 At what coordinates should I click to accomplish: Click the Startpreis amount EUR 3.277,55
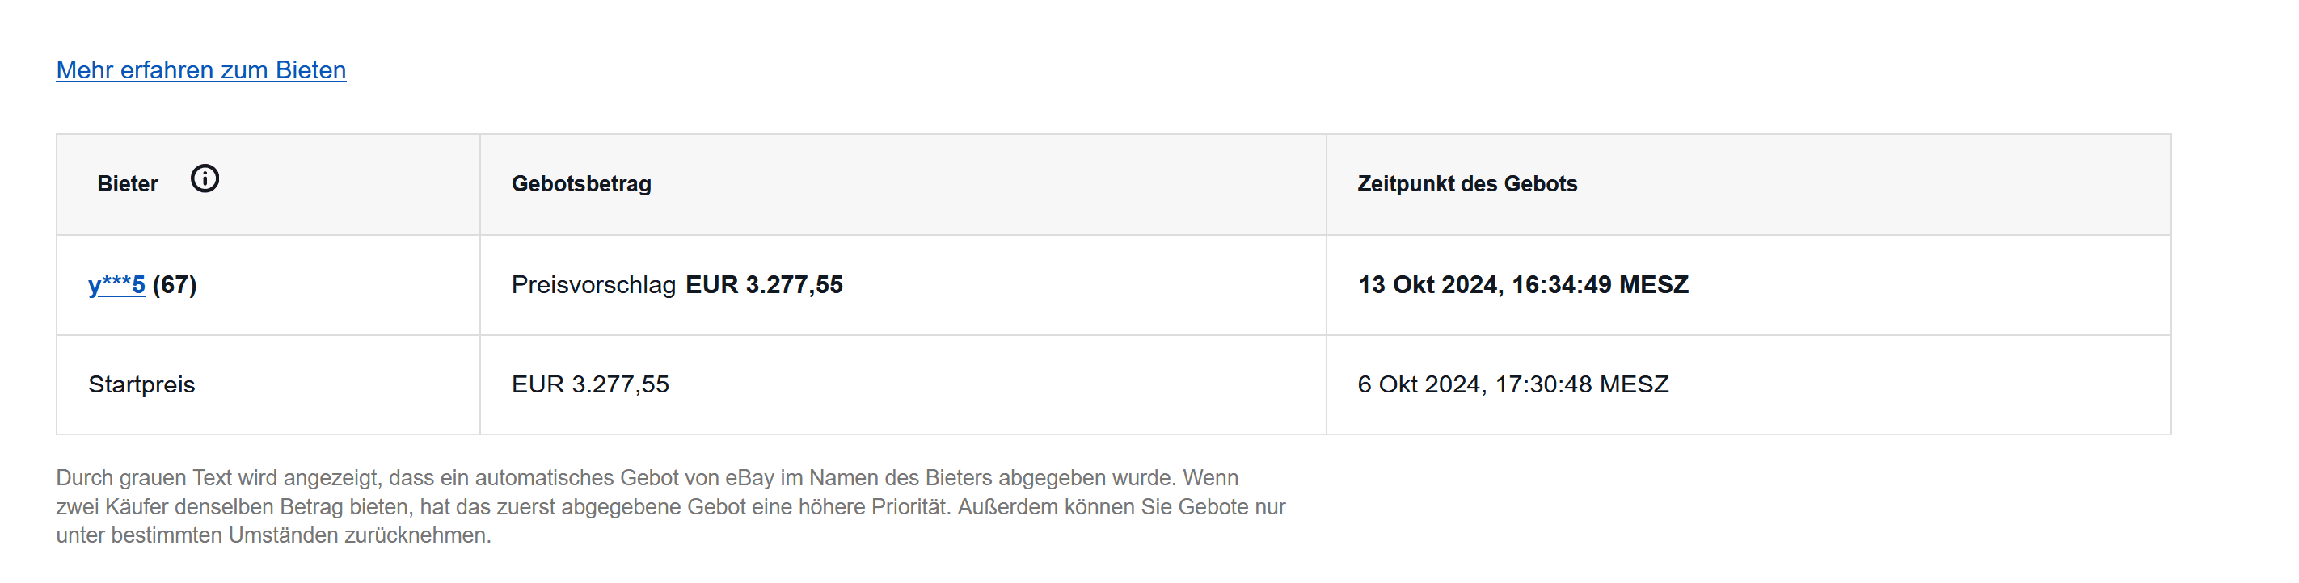tap(590, 384)
